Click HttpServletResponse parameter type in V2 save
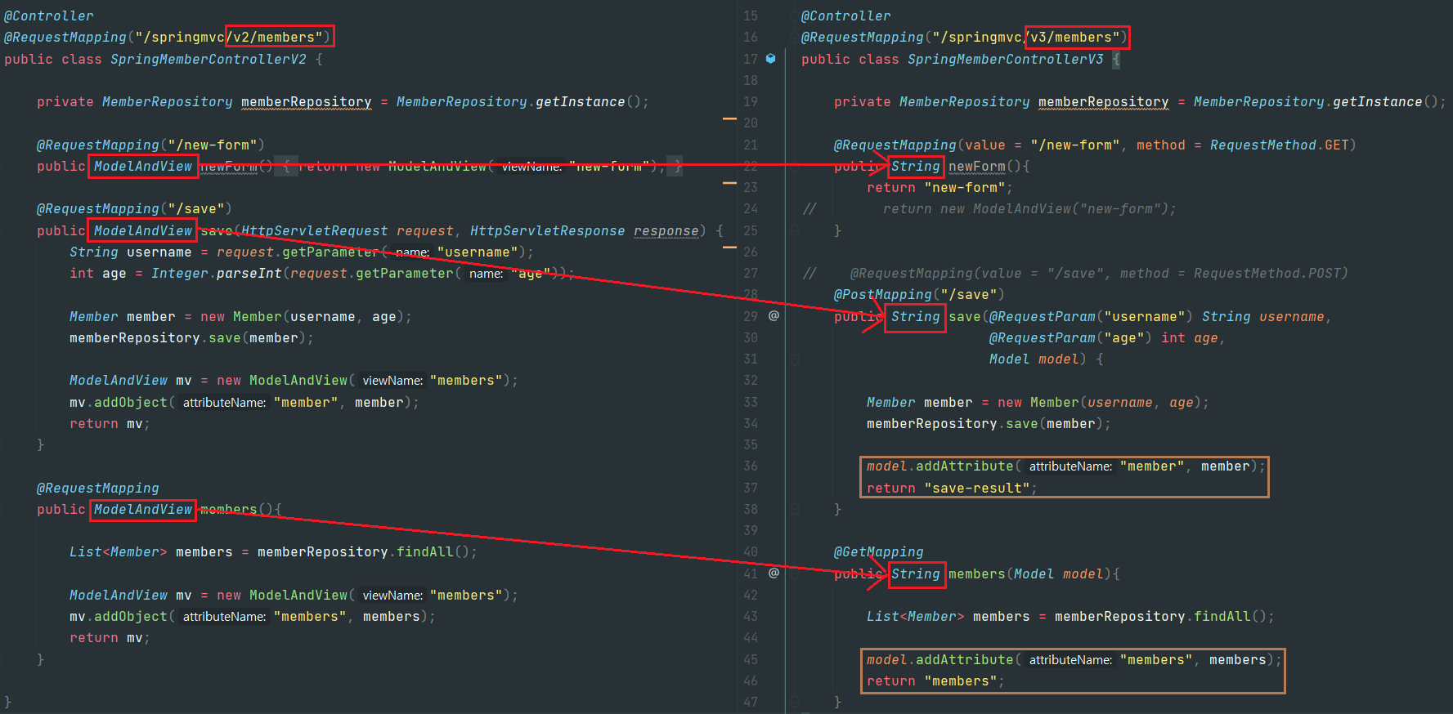The image size is (1453, 714). click(547, 231)
